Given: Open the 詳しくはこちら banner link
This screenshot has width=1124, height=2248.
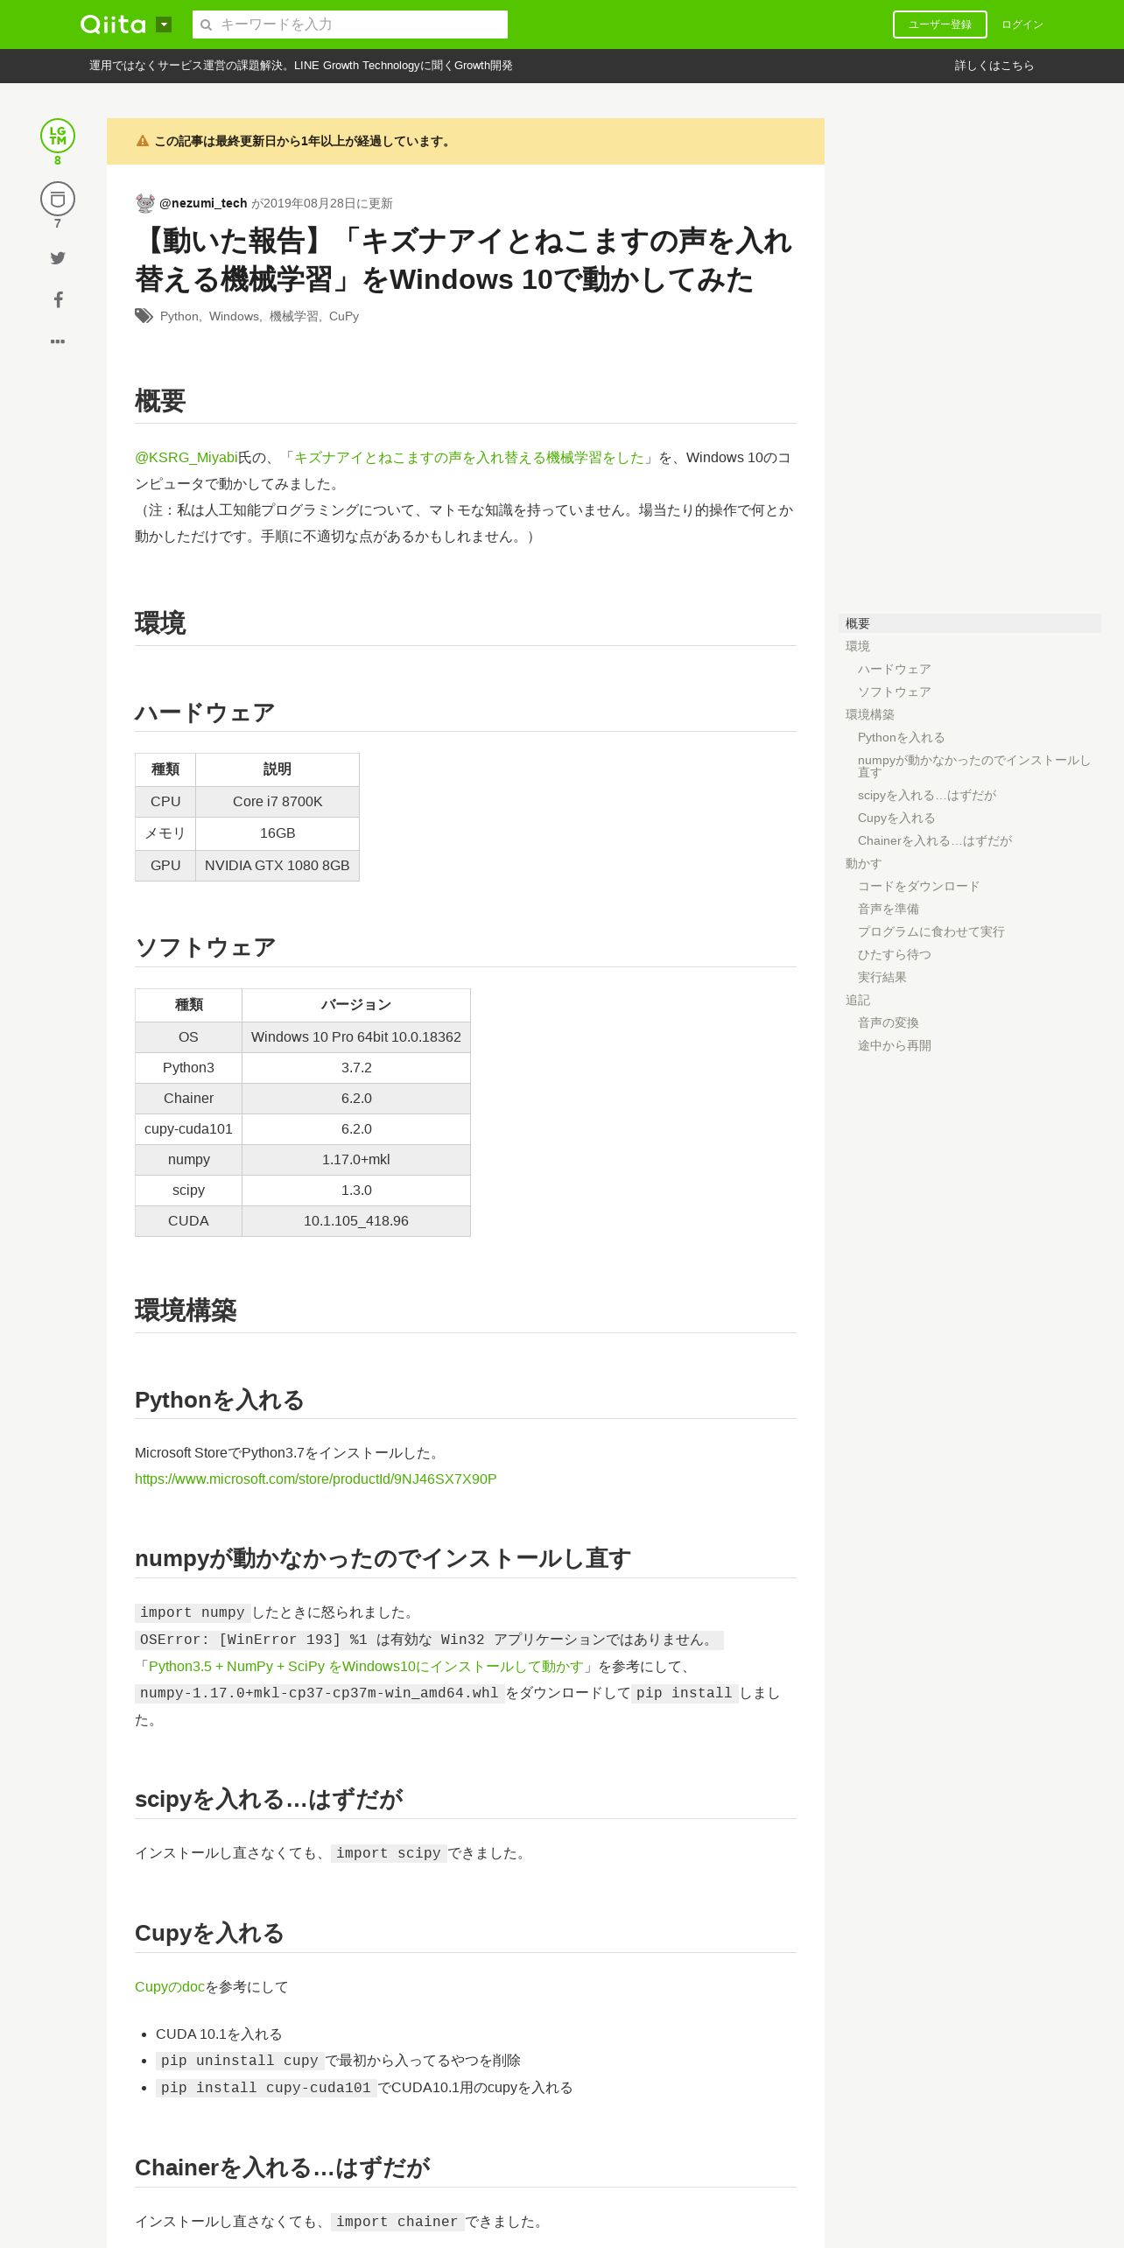Looking at the screenshot, I should pos(994,66).
